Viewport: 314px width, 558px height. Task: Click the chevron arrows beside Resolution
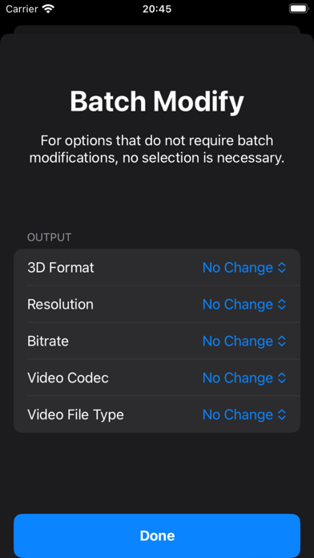pos(282,305)
